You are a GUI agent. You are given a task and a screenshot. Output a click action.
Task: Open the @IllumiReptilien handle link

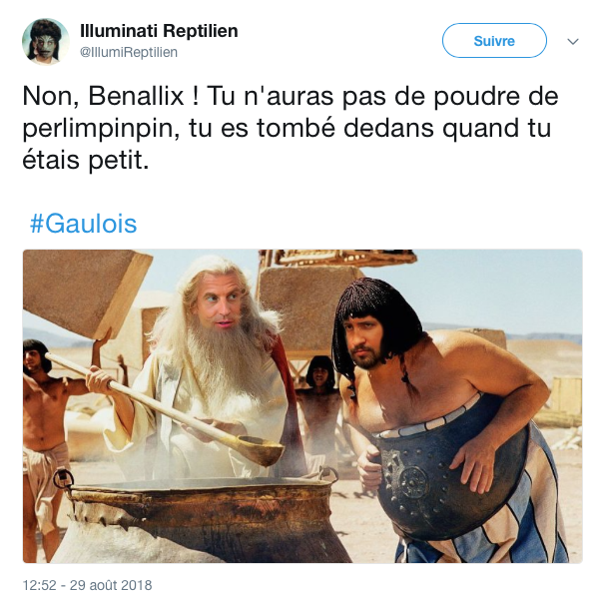pos(129,52)
